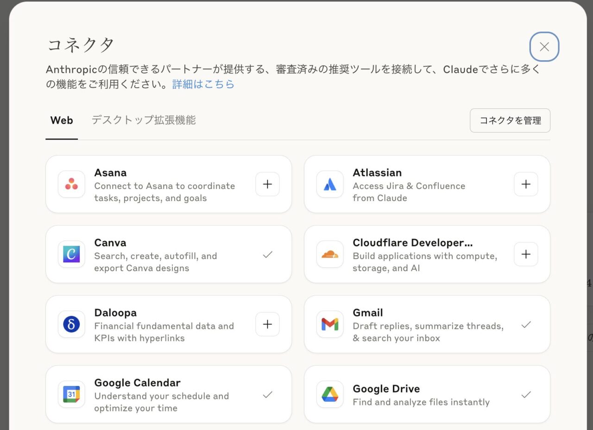593x430 pixels.
Task: Click the Google Calendar logo icon
Action: pyautogui.click(x=71, y=394)
